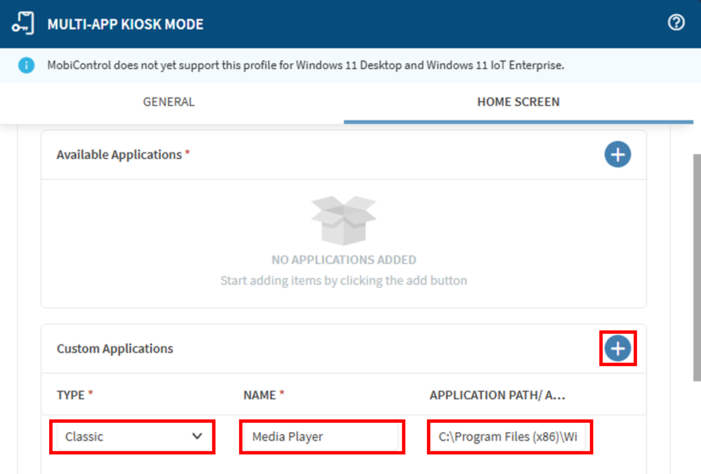Click the application path input field
The image size is (701, 474).
point(509,437)
